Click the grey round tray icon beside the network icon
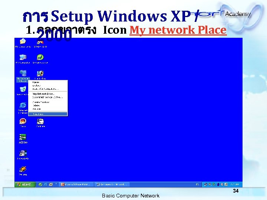Image resolution: width=267 pixels, height=200 pixels. pos(210,184)
